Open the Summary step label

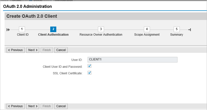176,35
